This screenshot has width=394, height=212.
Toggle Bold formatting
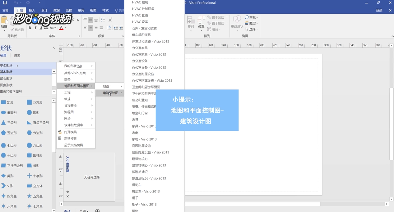coord(30,28)
